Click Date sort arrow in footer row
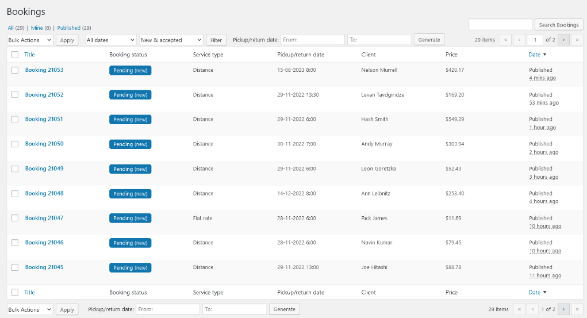Image resolution: width=587 pixels, height=318 pixels. 544,292
